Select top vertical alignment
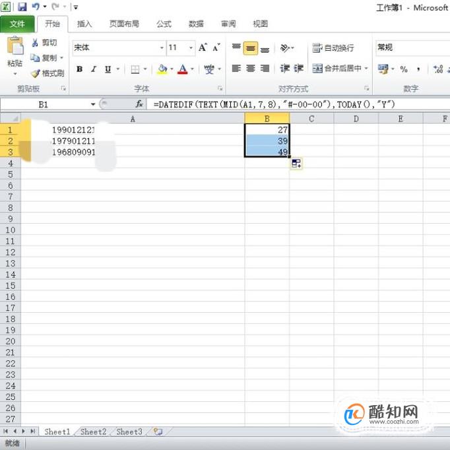The image size is (450, 450). pyautogui.click(x=236, y=48)
